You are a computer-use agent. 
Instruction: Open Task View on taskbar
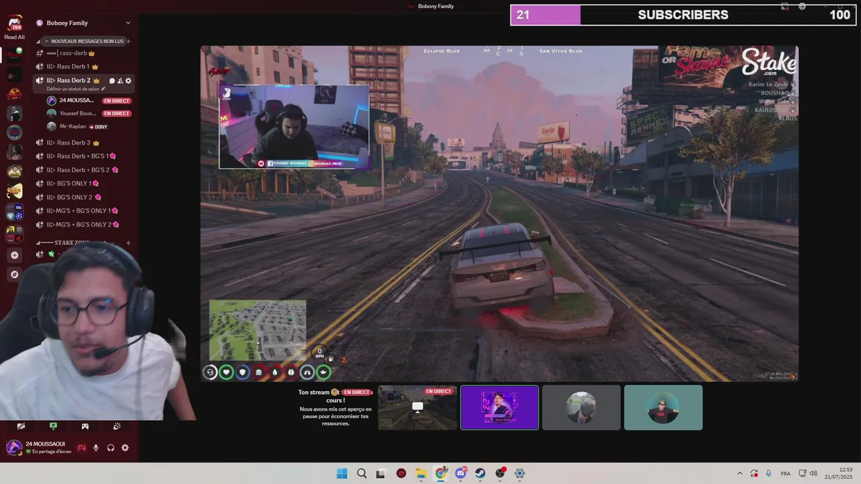(381, 473)
